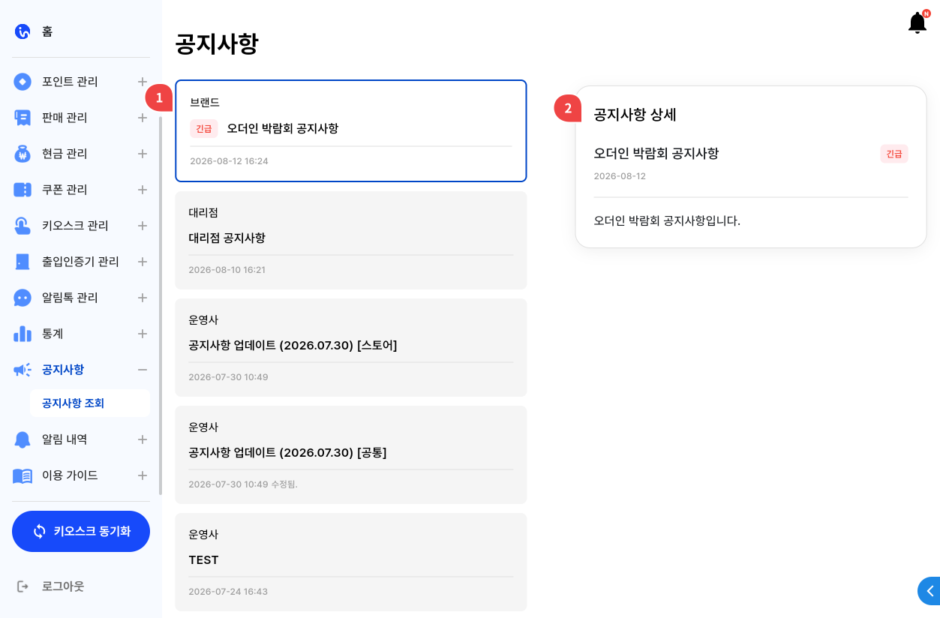Click the 판매 관리 receipt icon
Viewport: 940px width, 618px height.
coord(23,118)
